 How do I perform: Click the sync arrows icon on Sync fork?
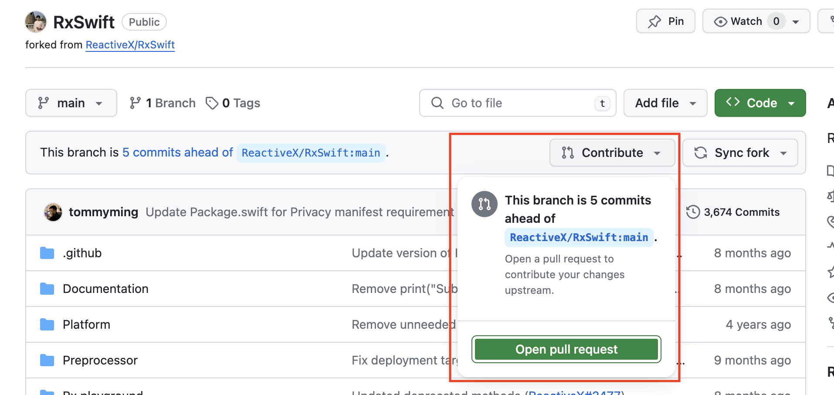coord(701,153)
